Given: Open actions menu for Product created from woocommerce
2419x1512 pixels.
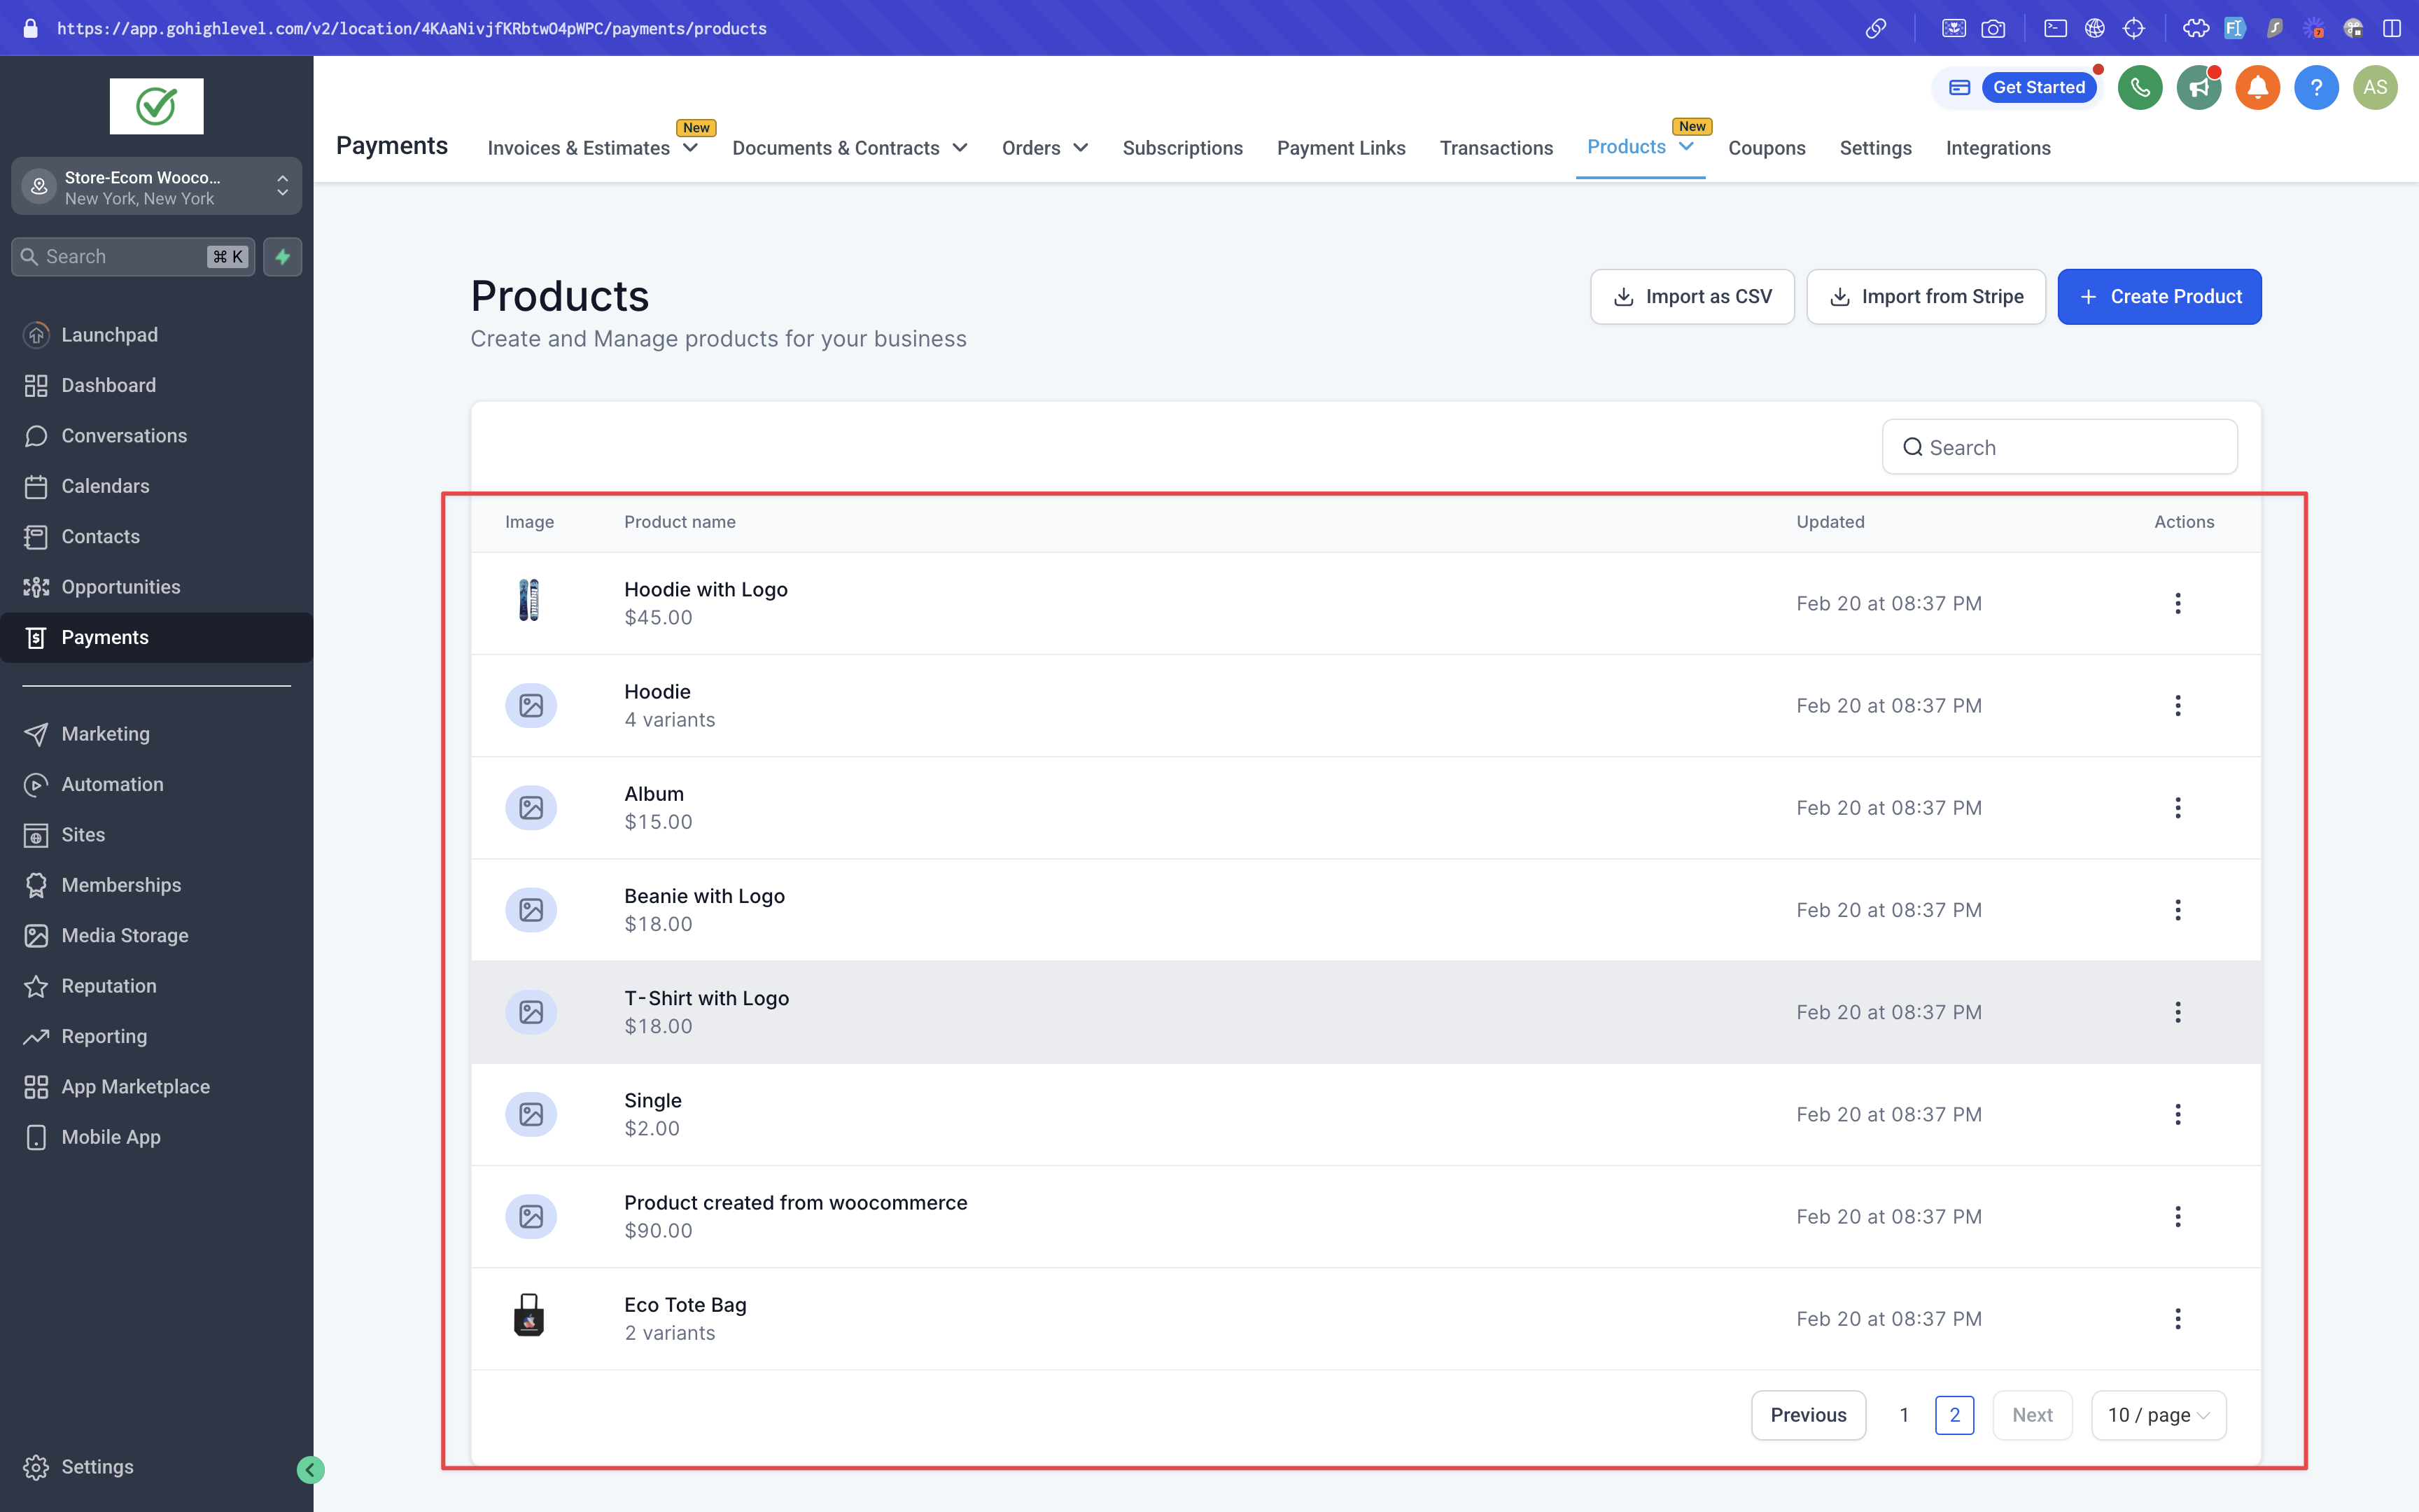Looking at the screenshot, I should coord(2178,1217).
